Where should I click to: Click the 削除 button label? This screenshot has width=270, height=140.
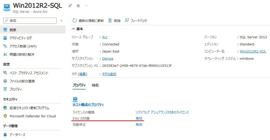coord(117,21)
